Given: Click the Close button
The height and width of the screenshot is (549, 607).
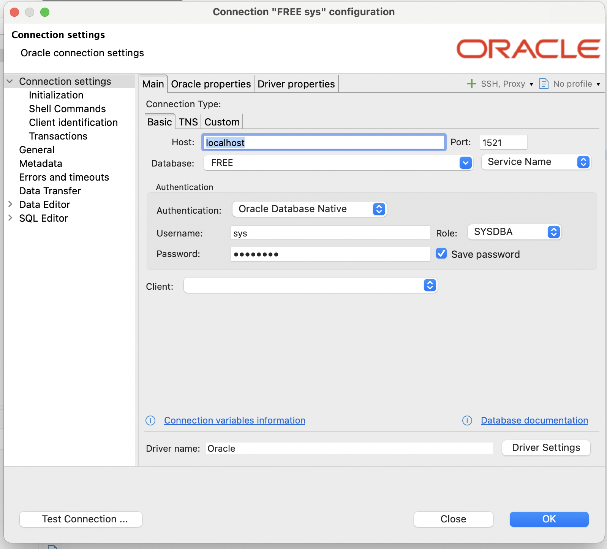Looking at the screenshot, I should [454, 519].
